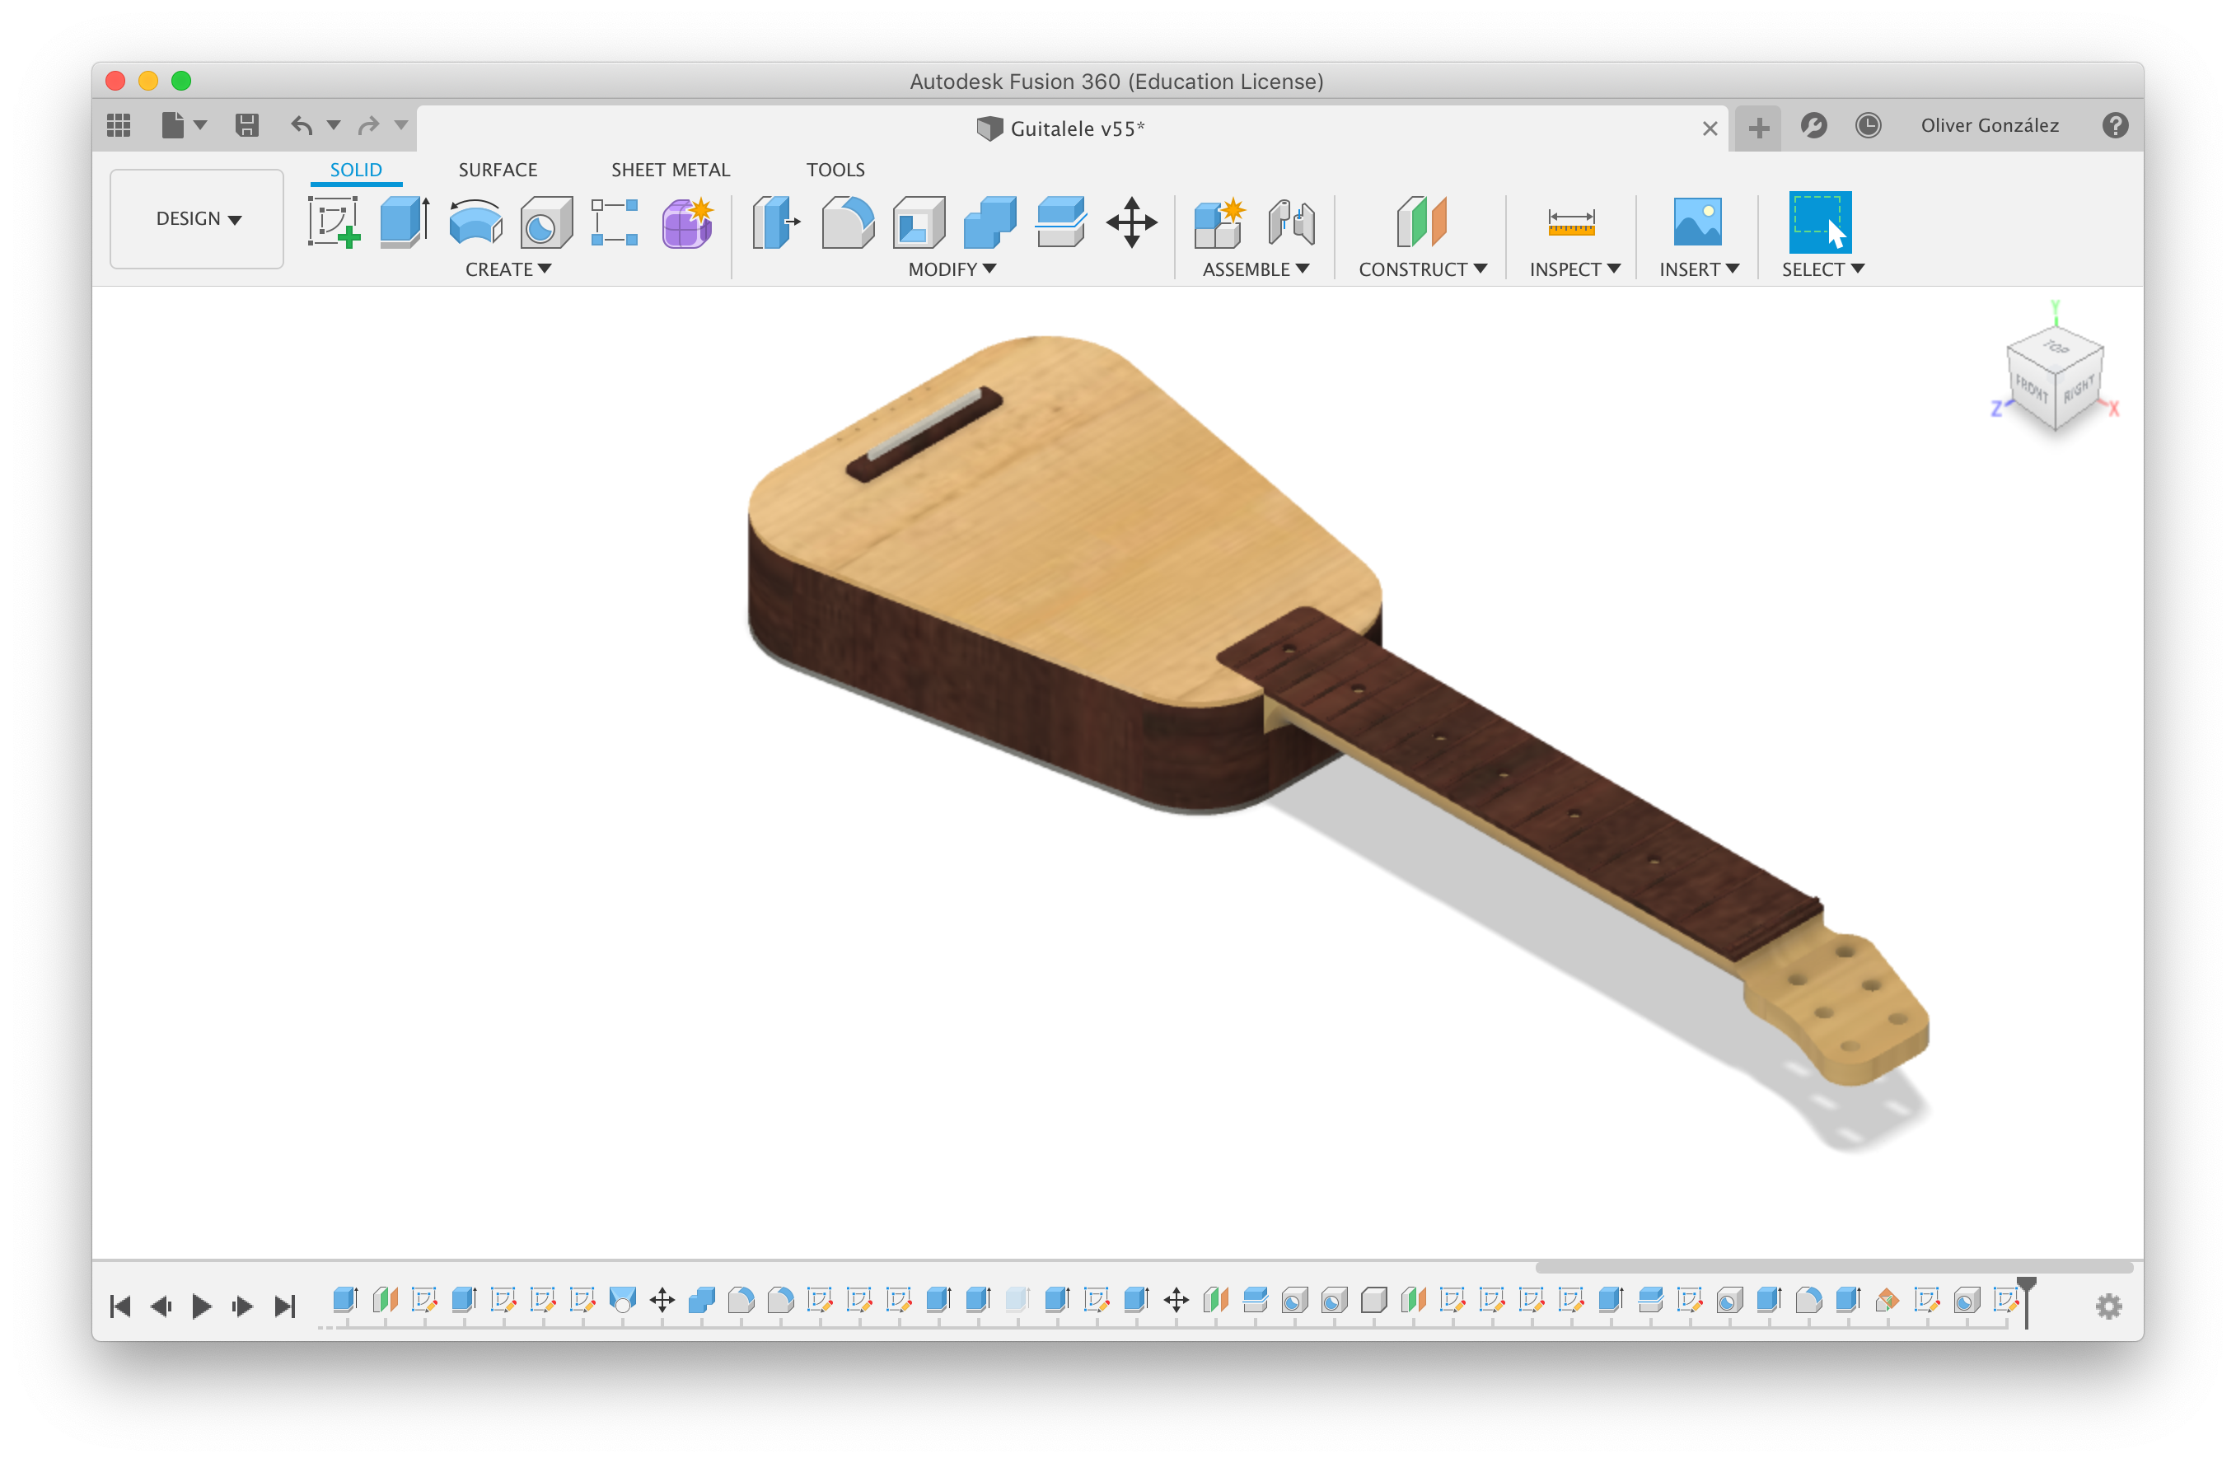Click the Measure tool under Inspect
This screenshot has height=1463, width=2236.
[1571, 222]
